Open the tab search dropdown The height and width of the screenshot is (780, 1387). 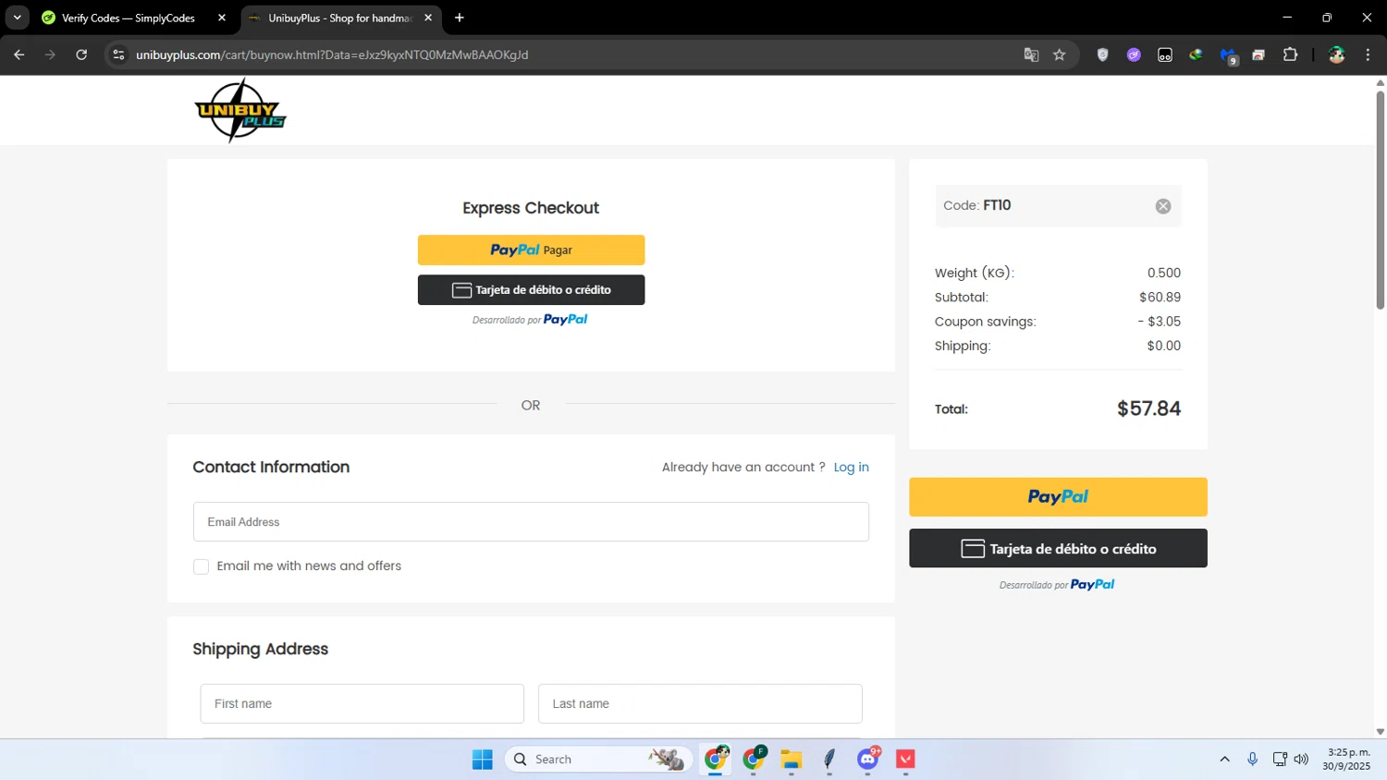point(17,18)
